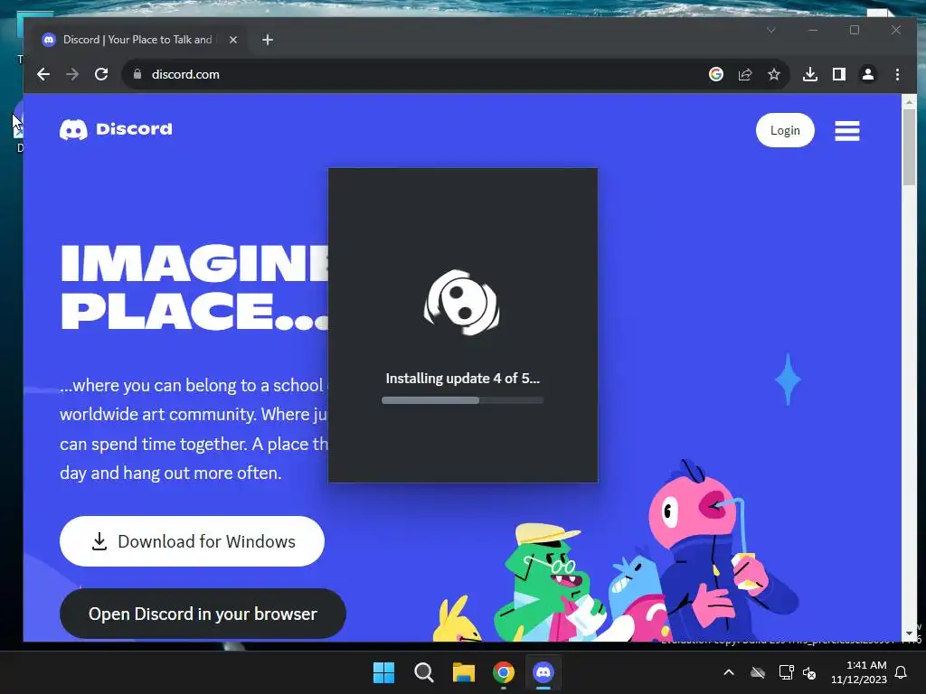Bookmark this page with the star
Image resolution: width=926 pixels, height=694 pixels.
(x=774, y=74)
